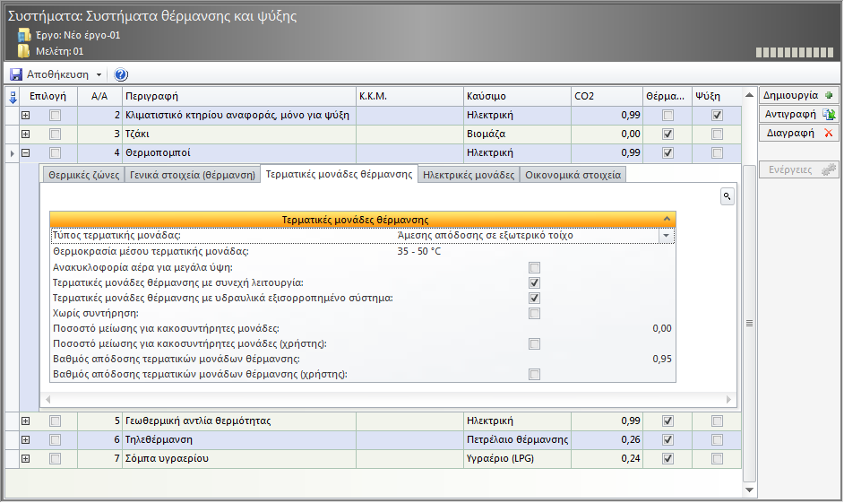This screenshot has height=503, width=844.
Task: Expand row 7 Σόμπα υγραερίου
Action: click(x=25, y=459)
